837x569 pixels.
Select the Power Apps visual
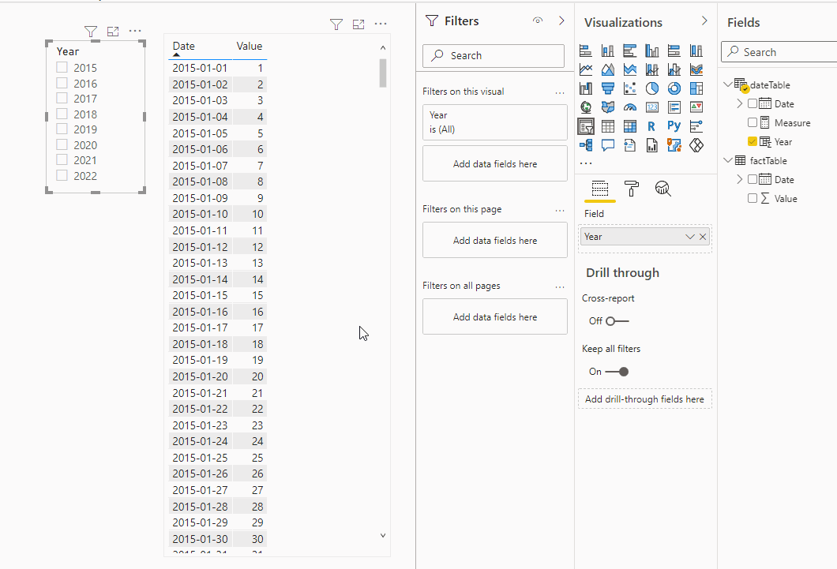(696, 145)
